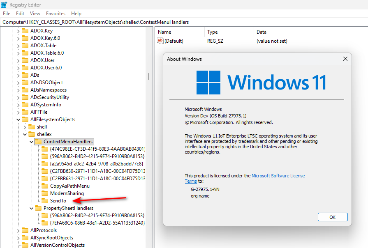This screenshot has height=248, width=368.
Task: Click the folder icon of ADsNamespaces
Action: 25,90
